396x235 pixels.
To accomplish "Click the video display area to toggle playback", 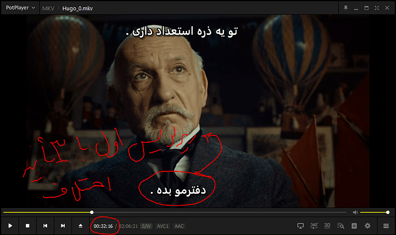I will 198,111.
